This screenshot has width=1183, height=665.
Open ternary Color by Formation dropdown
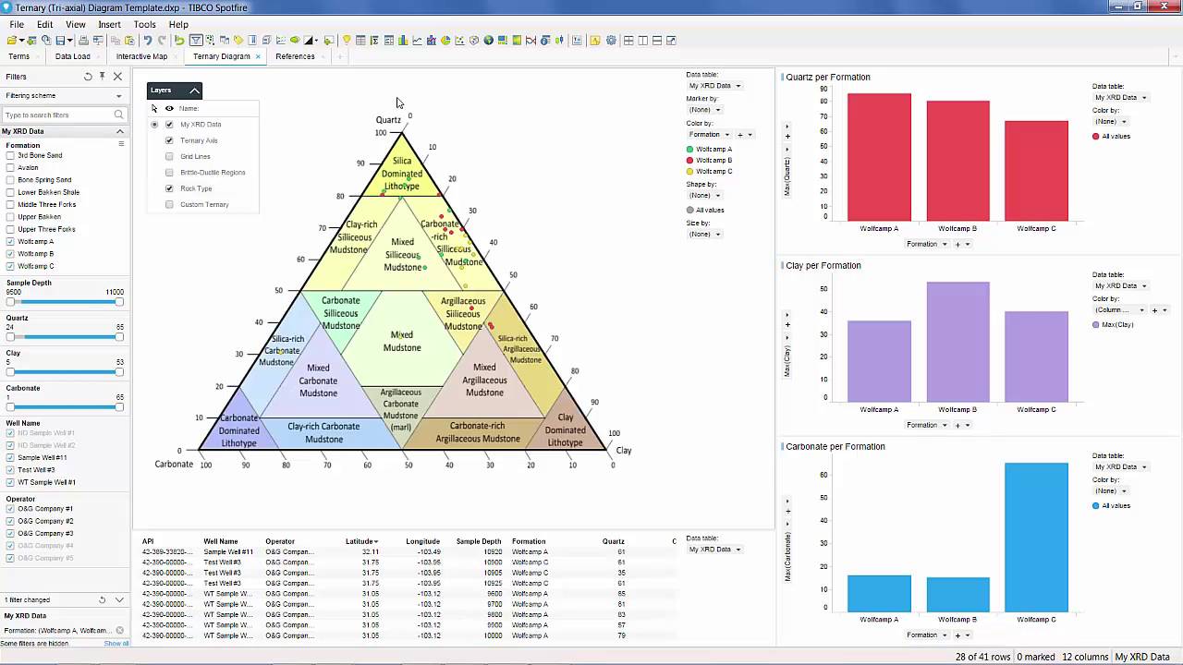(709, 134)
